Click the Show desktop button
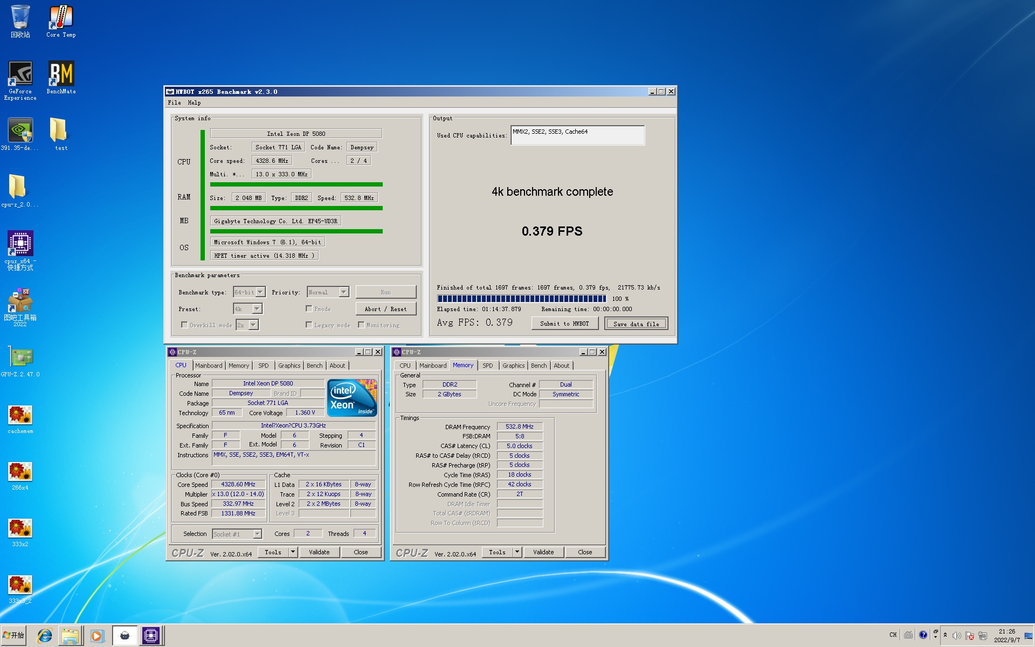This screenshot has height=647, width=1035. (x=1029, y=636)
